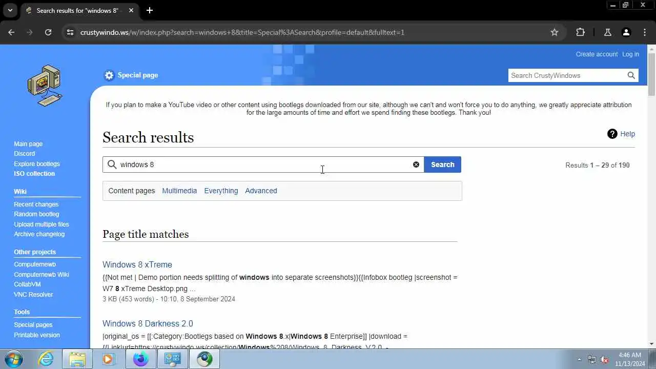View site information icon in address bar
The image size is (656, 369).
tap(70, 32)
